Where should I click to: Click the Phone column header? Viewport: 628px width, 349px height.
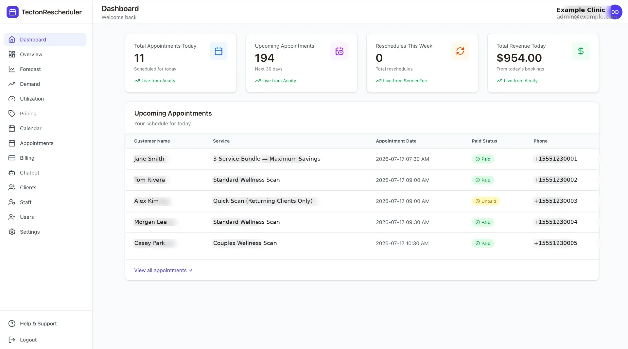[540, 141]
